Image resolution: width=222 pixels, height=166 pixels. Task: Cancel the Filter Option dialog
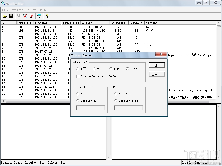click(157, 74)
